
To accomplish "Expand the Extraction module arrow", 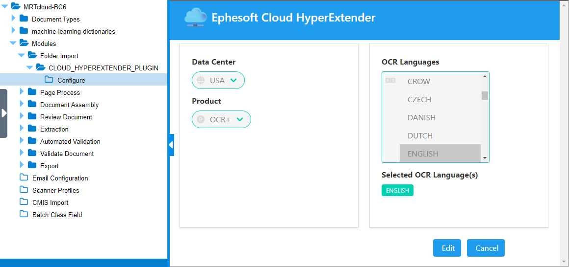I will (23, 129).
